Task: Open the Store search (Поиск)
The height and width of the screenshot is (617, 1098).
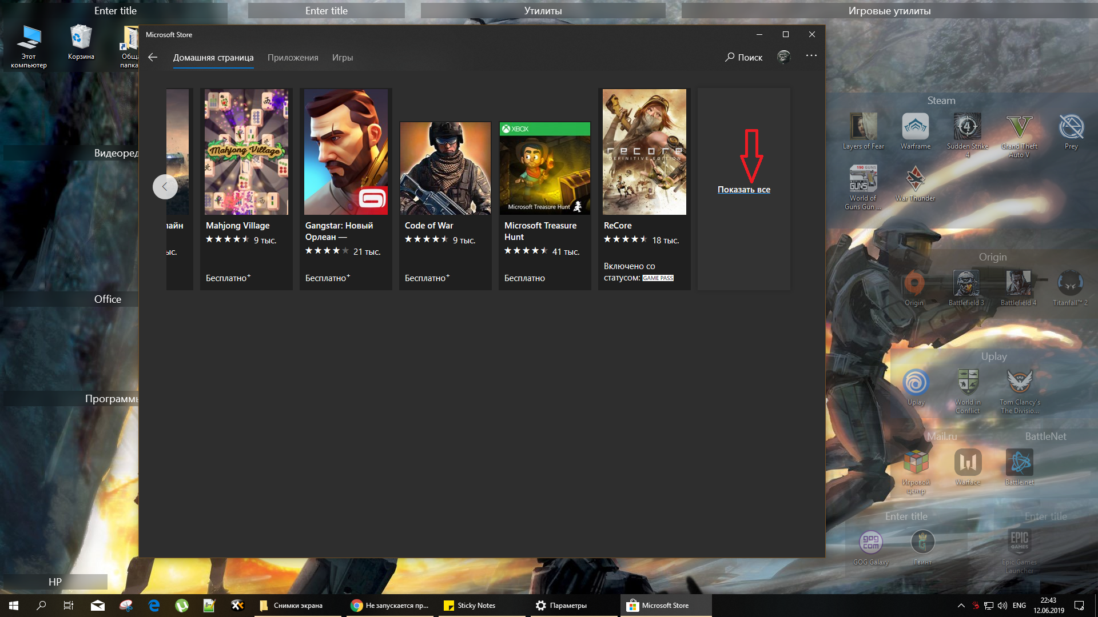Action: pos(743,57)
